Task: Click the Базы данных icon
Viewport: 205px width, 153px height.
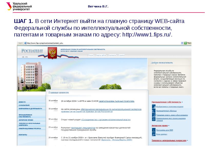Action: click(154, 134)
